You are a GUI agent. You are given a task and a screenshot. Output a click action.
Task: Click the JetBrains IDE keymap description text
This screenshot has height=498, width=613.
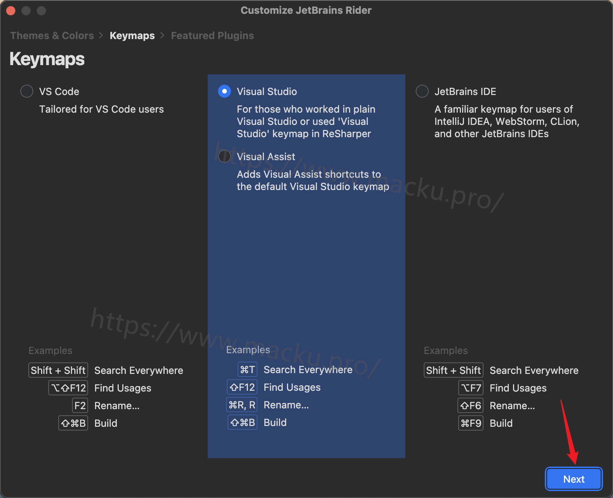click(x=507, y=121)
